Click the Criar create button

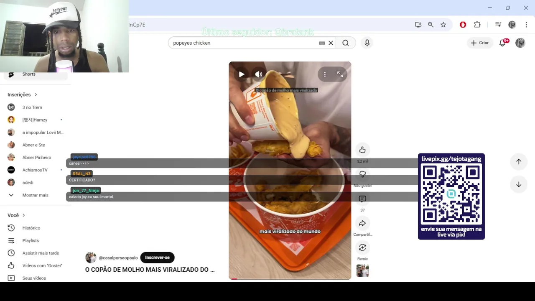(x=479, y=43)
